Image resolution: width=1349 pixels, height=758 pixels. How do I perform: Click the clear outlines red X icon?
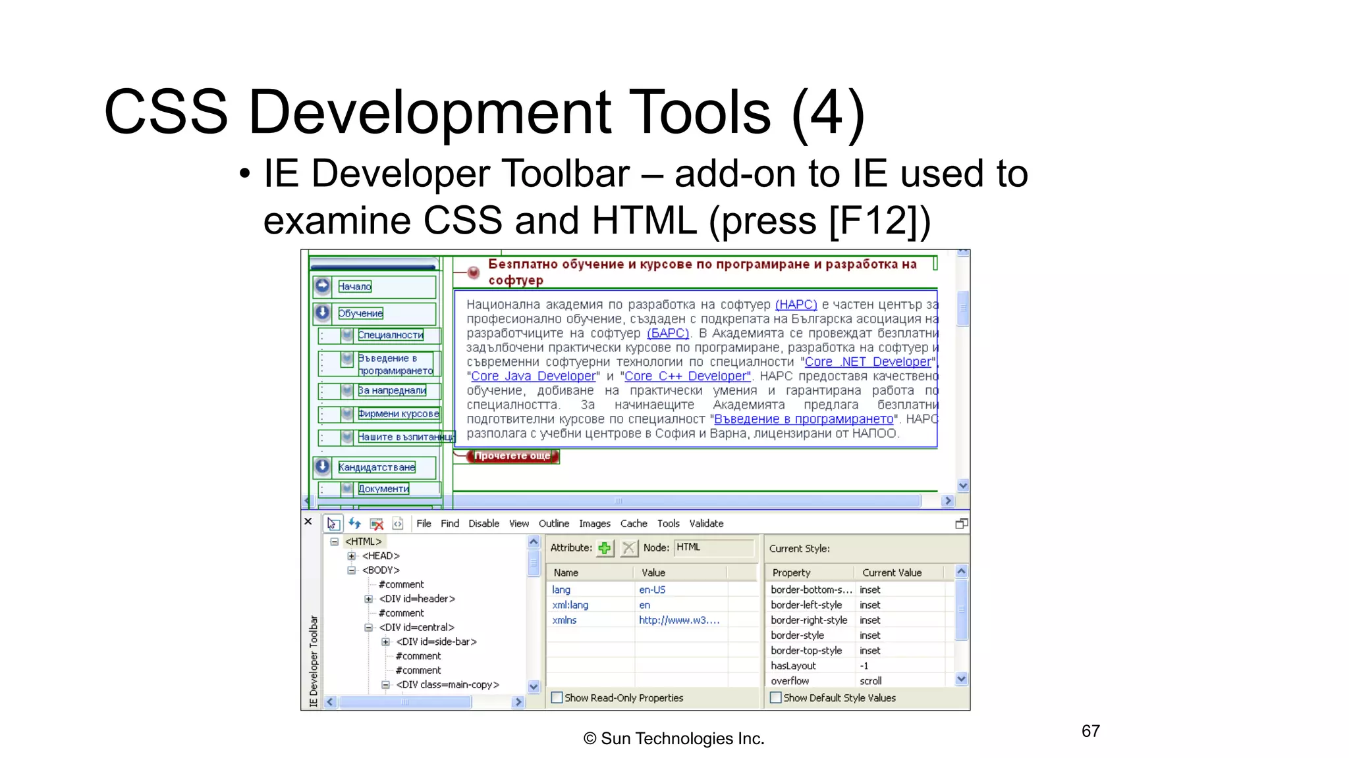pyautogui.click(x=377, y=524)
